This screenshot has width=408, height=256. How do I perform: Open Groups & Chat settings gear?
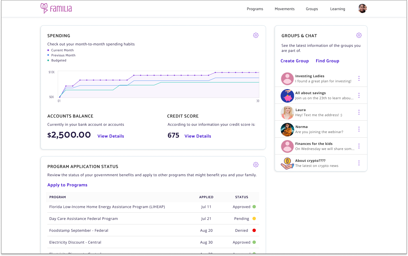coord(359,35)
